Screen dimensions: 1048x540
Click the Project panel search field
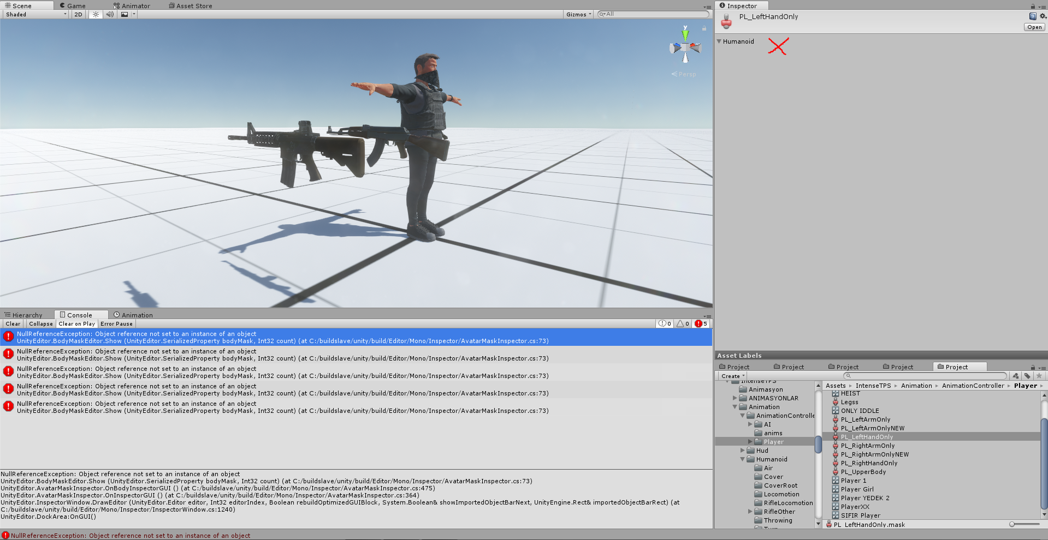[925, 376]
